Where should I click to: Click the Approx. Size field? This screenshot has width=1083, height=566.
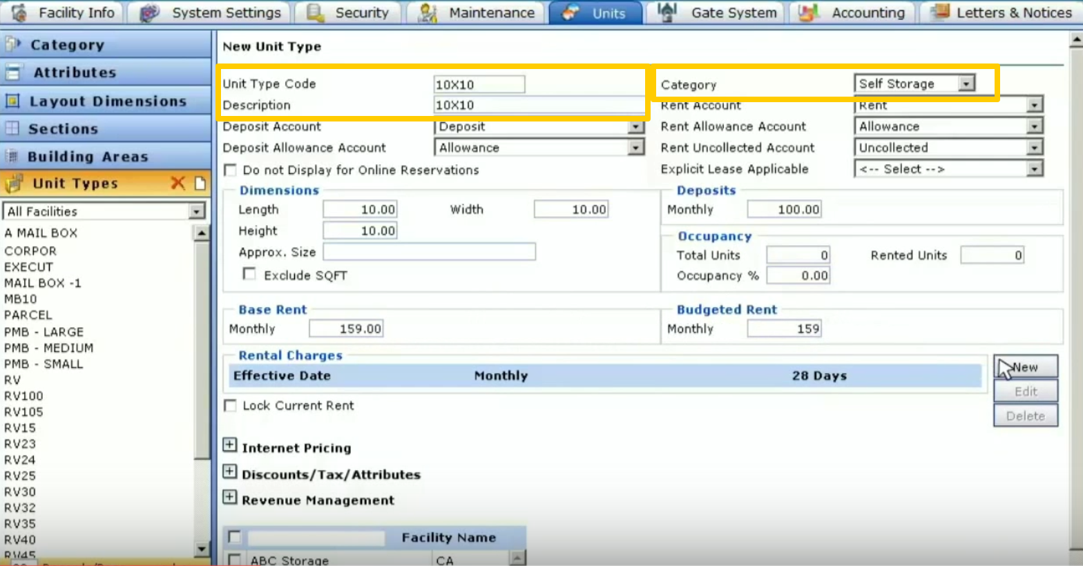point(429,252)
